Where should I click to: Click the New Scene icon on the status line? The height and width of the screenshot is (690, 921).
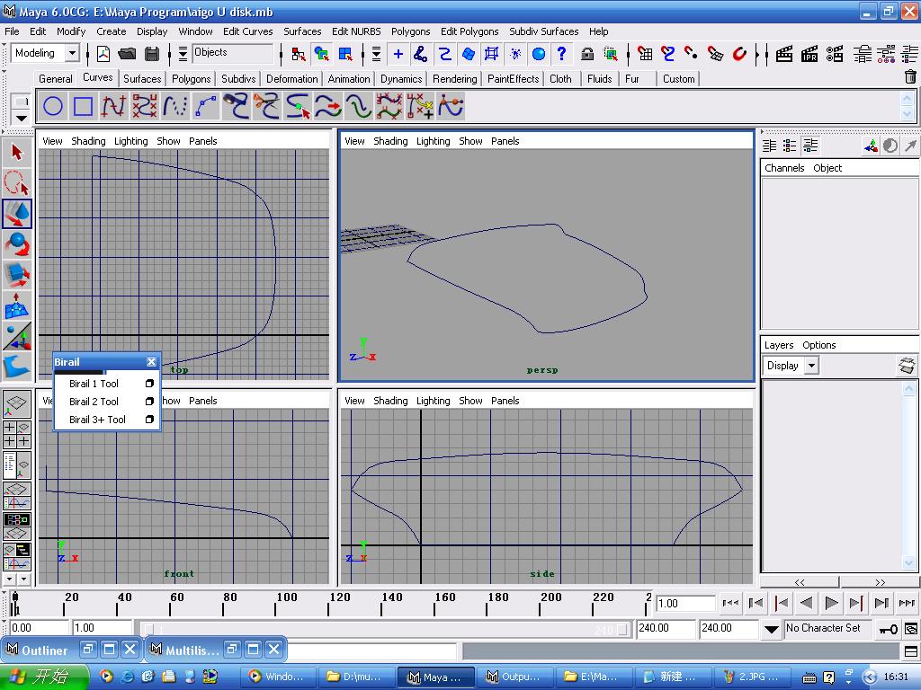click(103, 54)
